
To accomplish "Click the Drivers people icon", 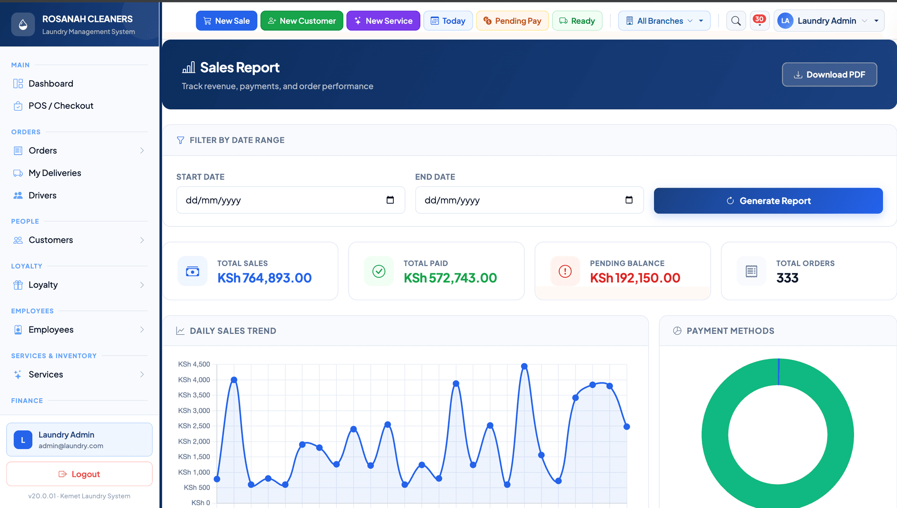I will click(18, 196).
